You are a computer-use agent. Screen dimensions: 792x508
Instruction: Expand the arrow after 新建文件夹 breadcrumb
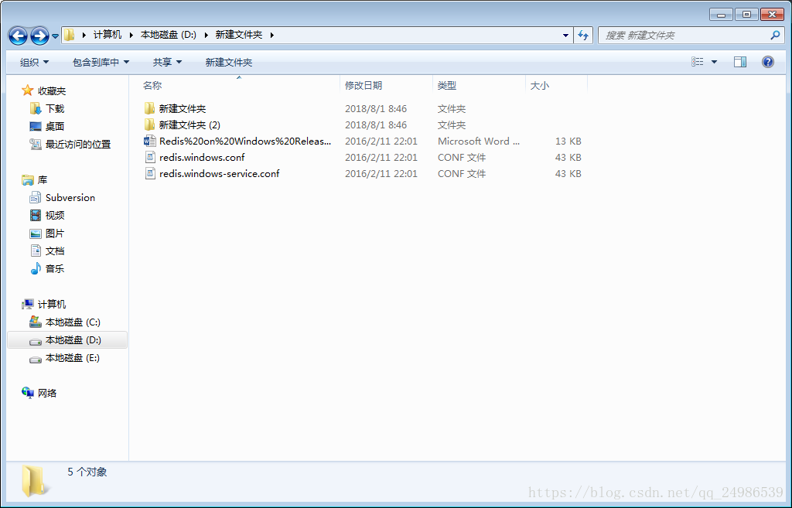(x=271, y=35)
